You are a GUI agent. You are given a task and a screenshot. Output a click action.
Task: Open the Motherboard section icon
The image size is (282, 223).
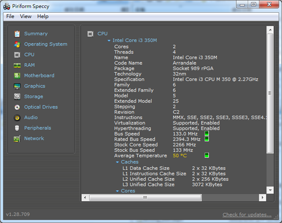pyautogui.click(x=17, y=76)
